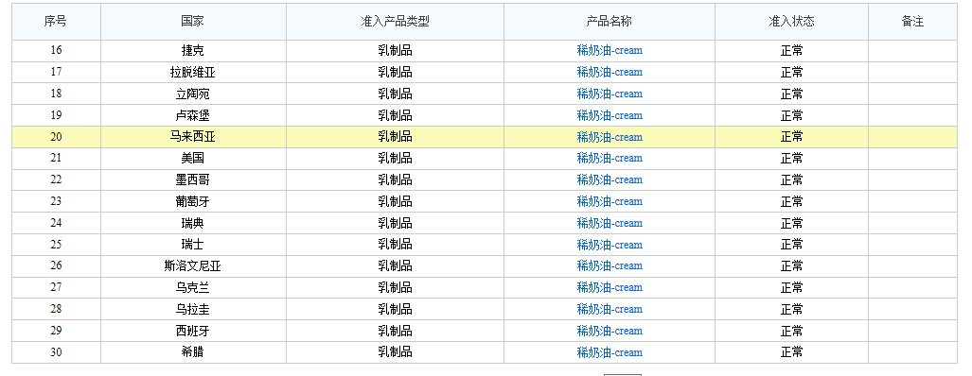Image resolution: width=972 pixels, height=376 pixels.
Task: Select country cell 瑞士
Action: [x=193, y=245]
